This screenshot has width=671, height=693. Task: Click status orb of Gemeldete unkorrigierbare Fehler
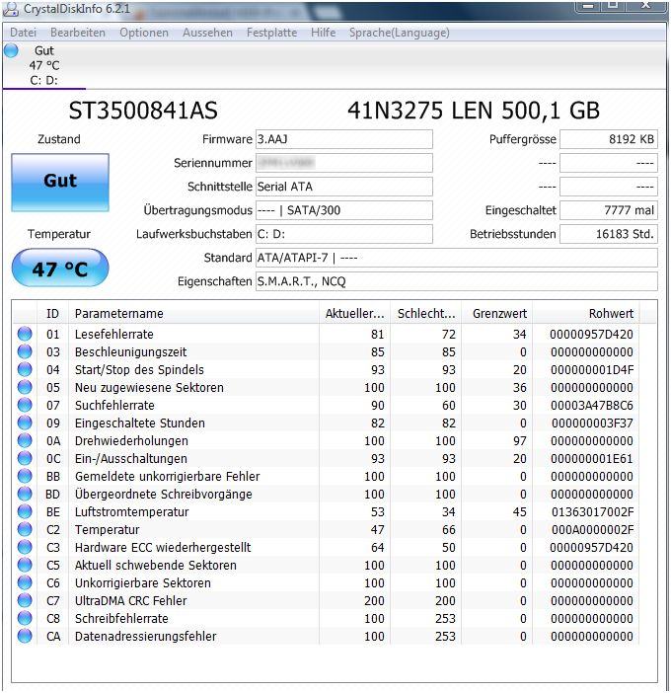(25, 476)
